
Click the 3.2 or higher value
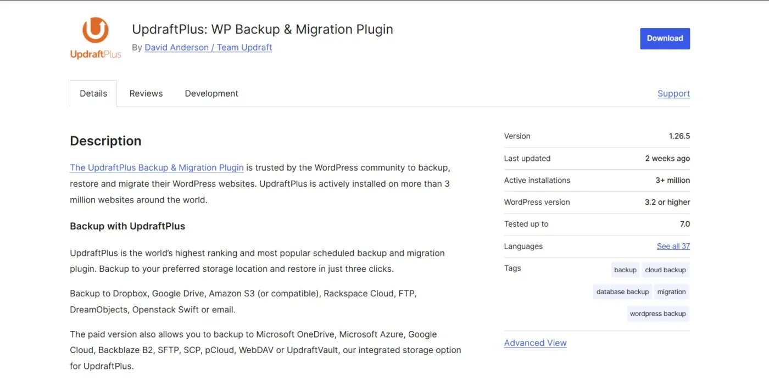667,202
